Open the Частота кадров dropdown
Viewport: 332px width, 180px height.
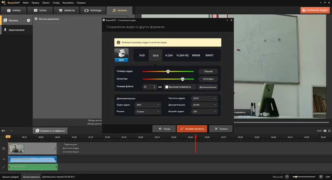click(x=204, y=98)
